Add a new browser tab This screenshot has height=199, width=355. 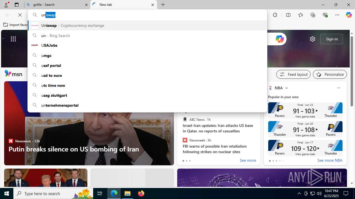coord(163,5)
